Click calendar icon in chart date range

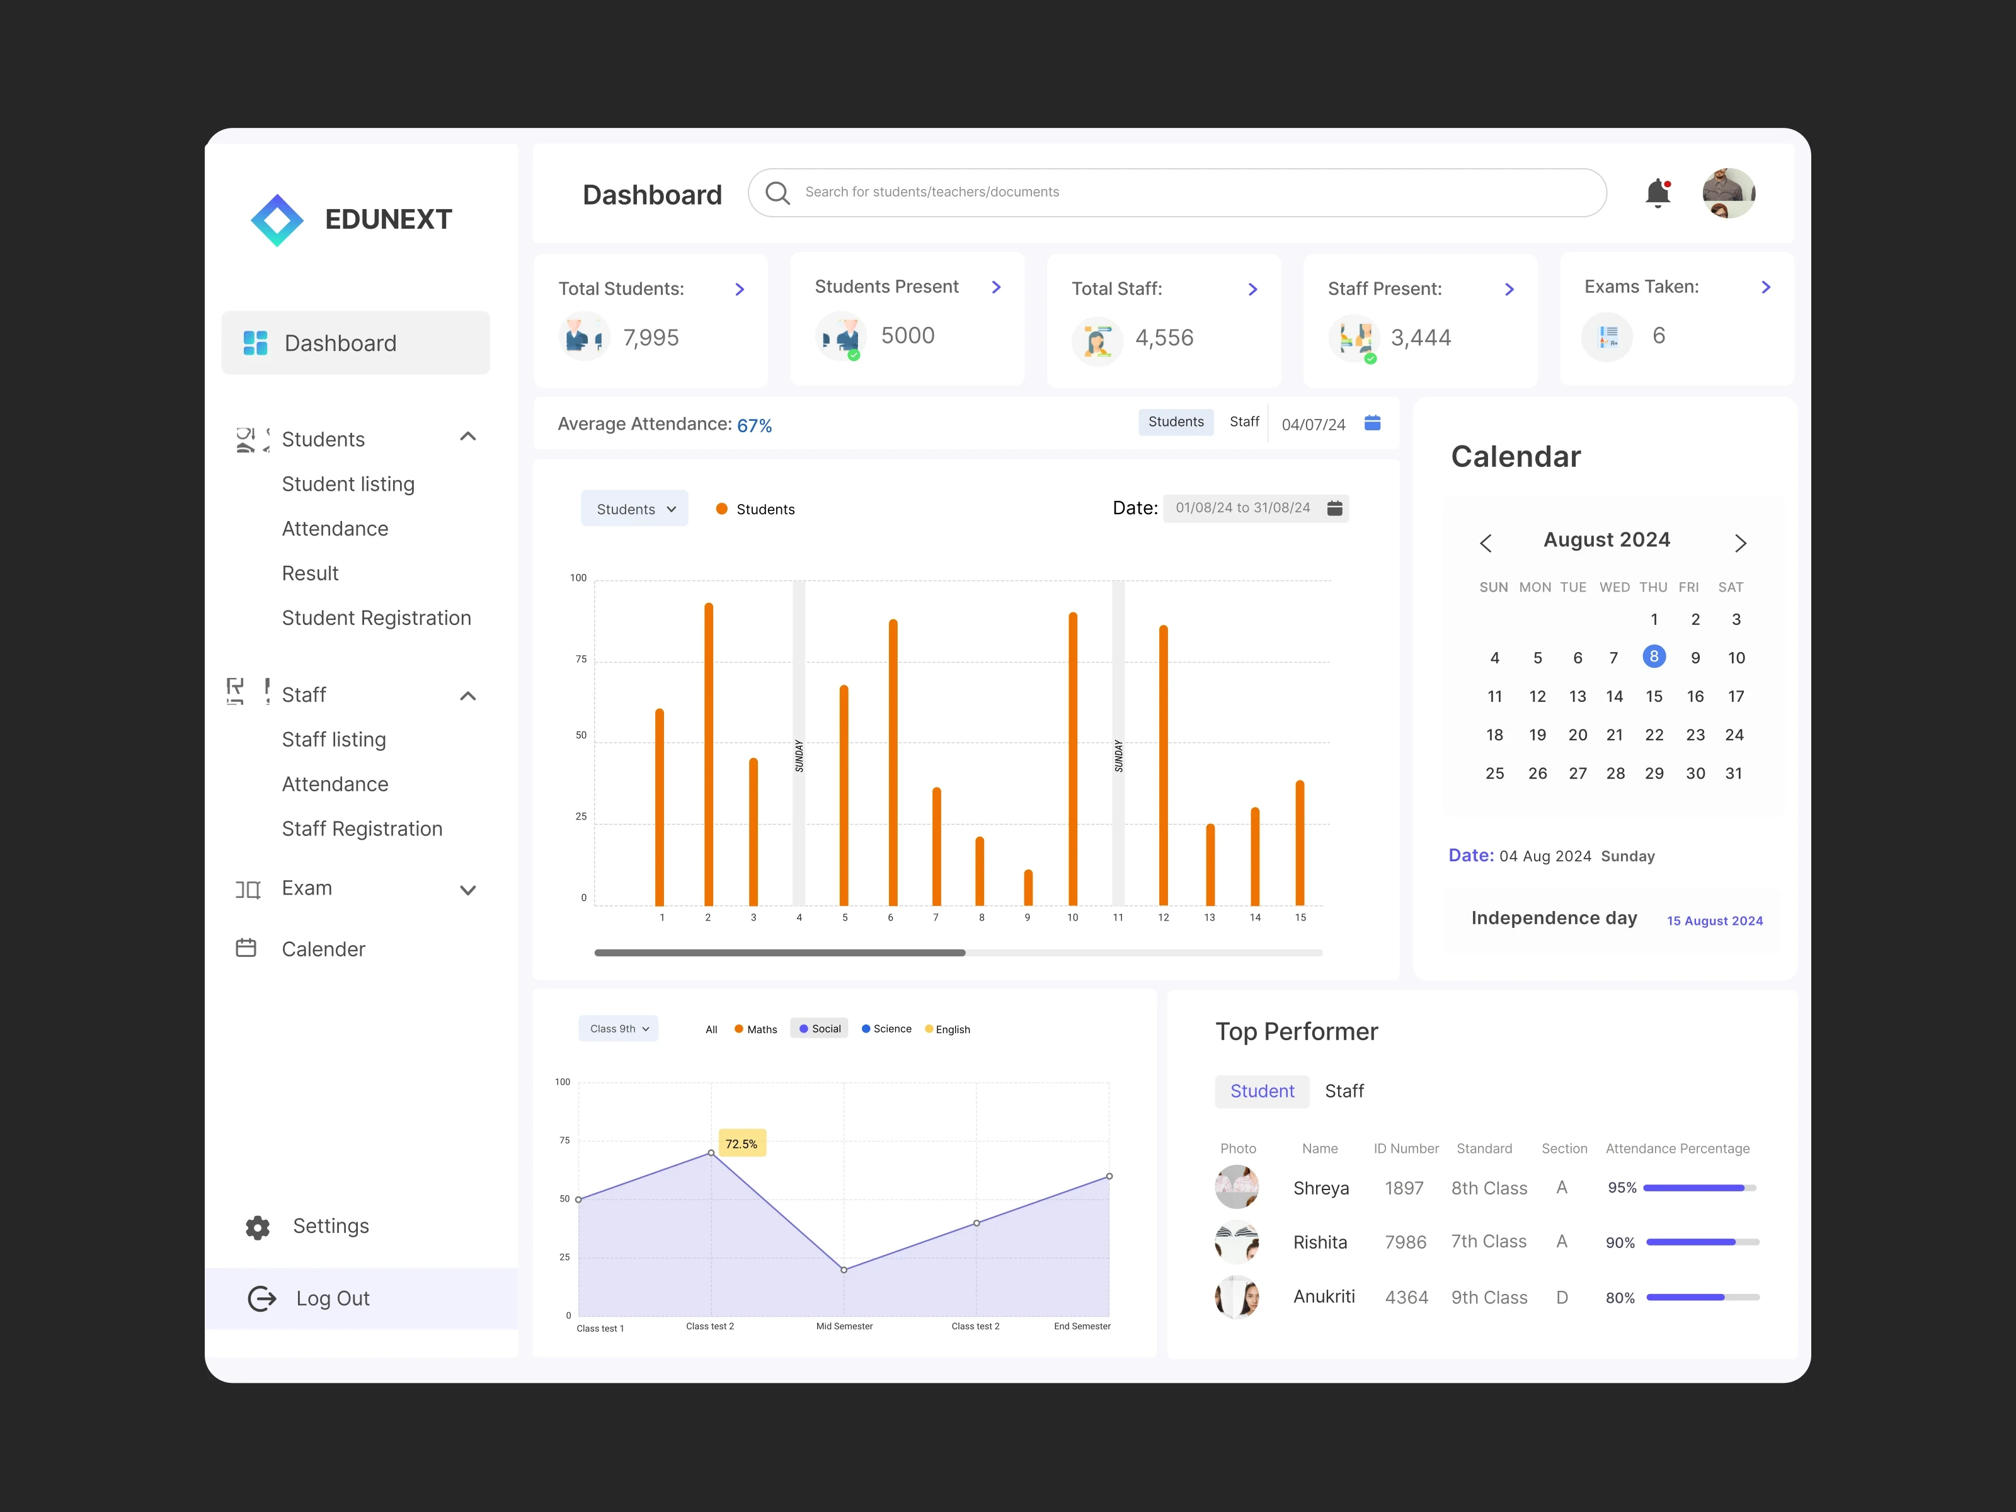(1334, 508)
